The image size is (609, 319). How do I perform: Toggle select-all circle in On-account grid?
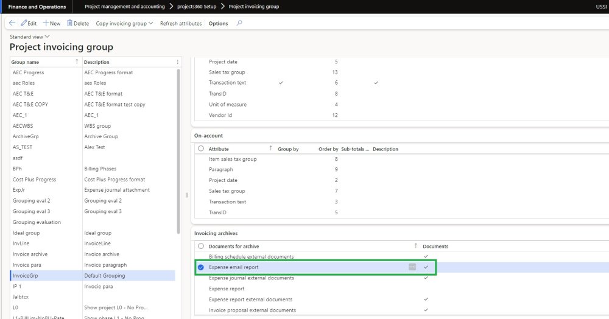tap(201, 149)
